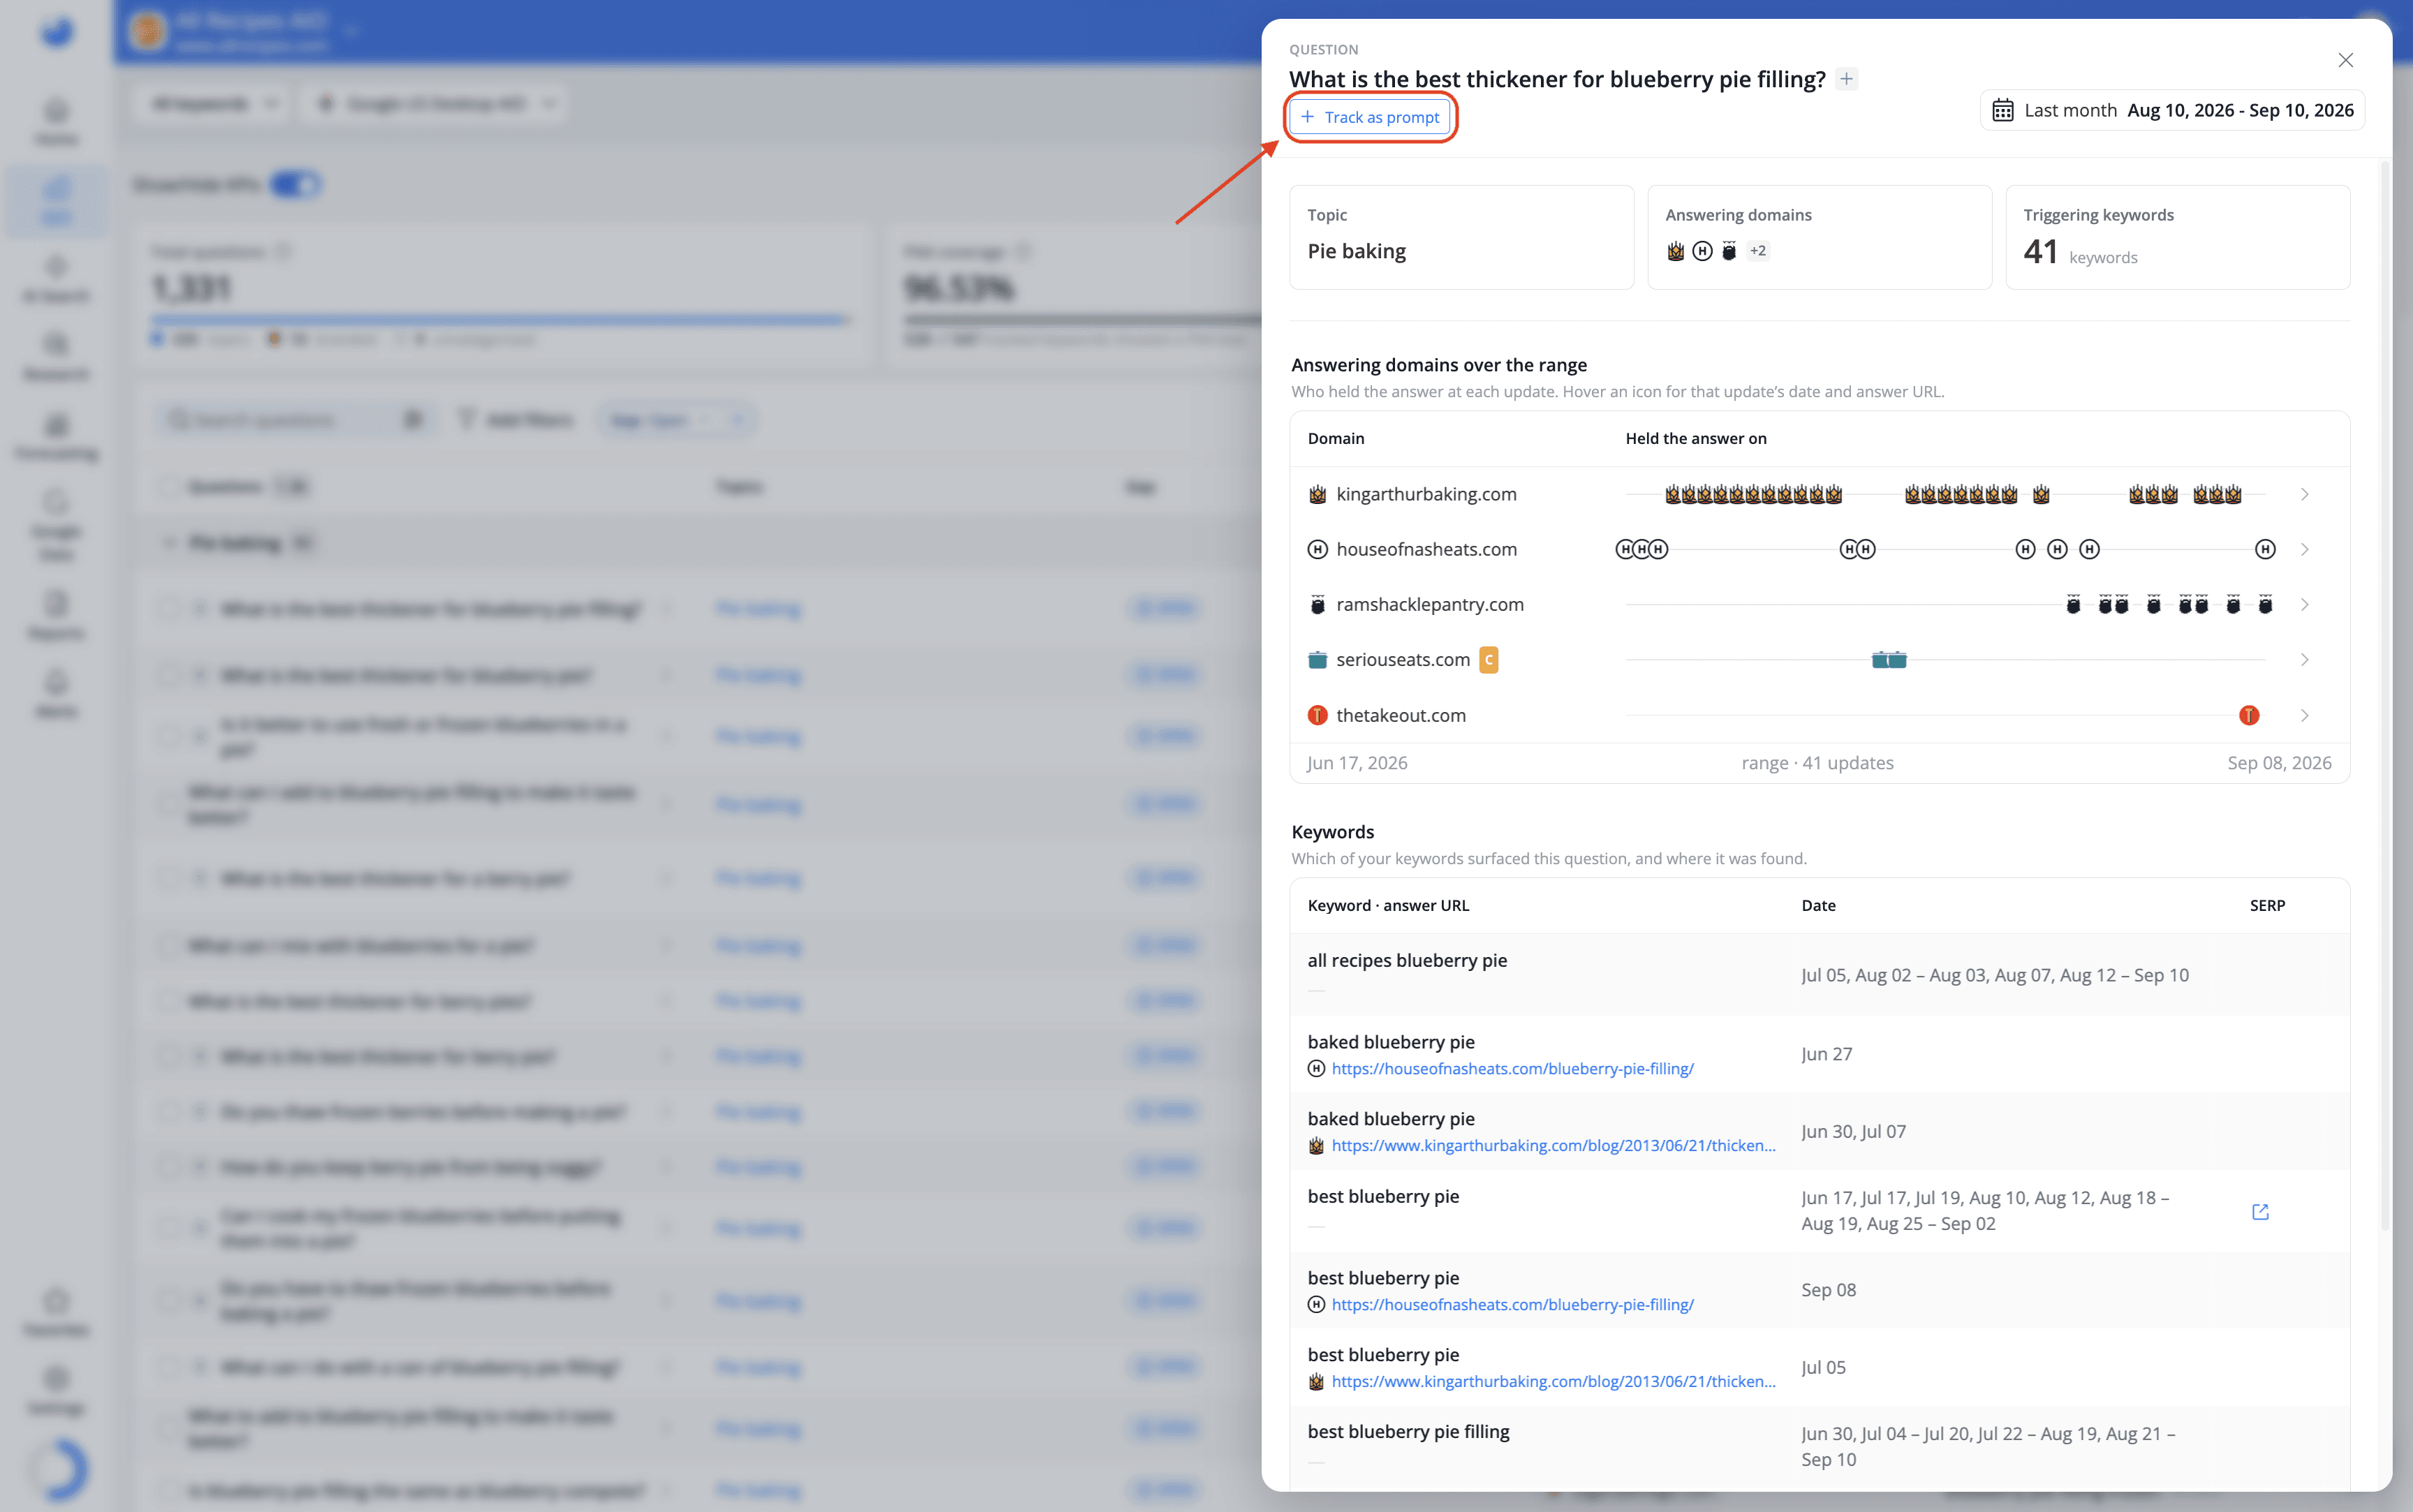Click the red thetakeout.com marker on the timeline

[2249, 715]
